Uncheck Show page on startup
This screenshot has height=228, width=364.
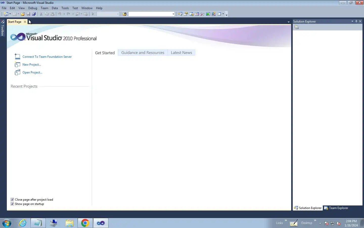(12, 204)
